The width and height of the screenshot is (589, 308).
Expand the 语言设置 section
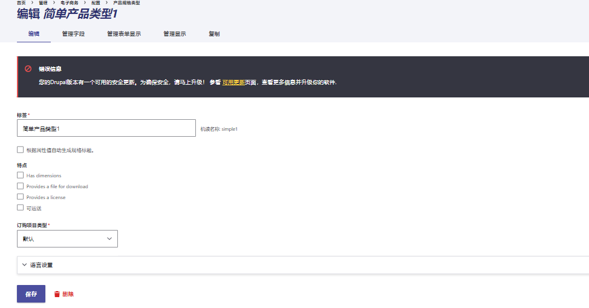point(303,265)
